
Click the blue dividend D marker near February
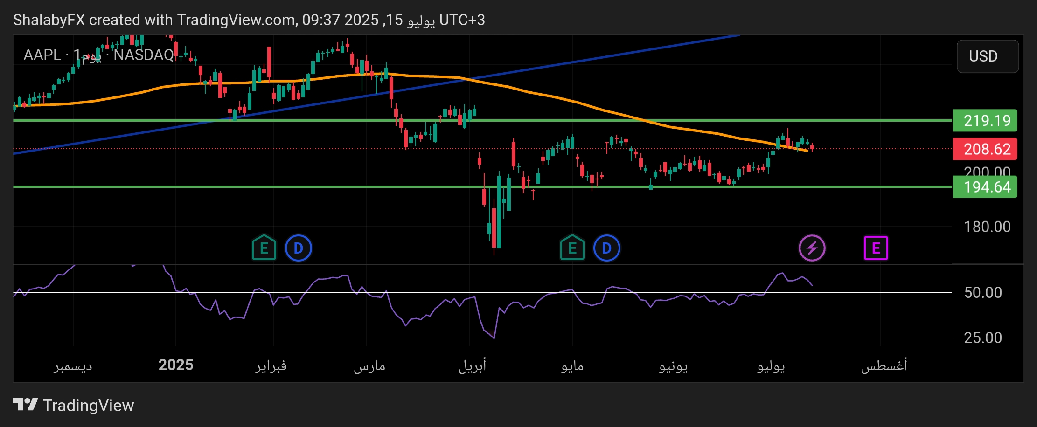tap(299, 248)
